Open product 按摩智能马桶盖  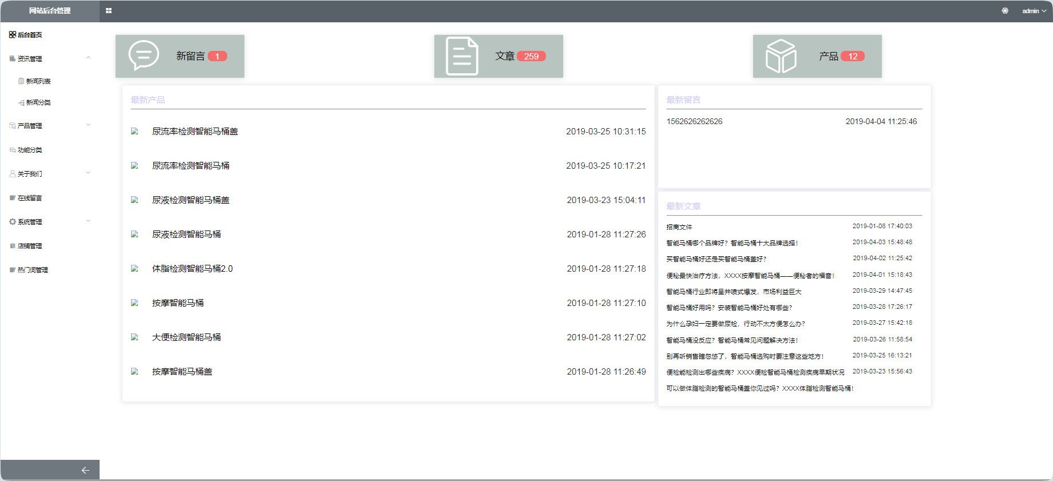click(x=182, y=372)
